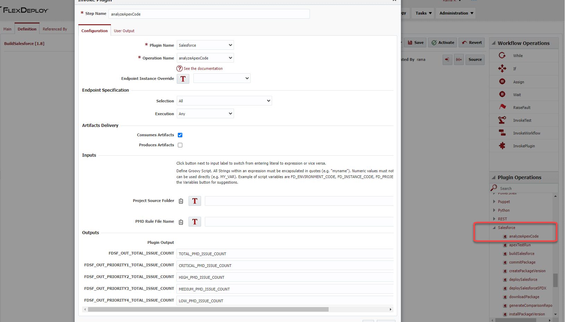Click the Plugin Operations search magnifier icon
Image resolution: width=565 pixels, height=322 pixels.
[x=494, y=188]
